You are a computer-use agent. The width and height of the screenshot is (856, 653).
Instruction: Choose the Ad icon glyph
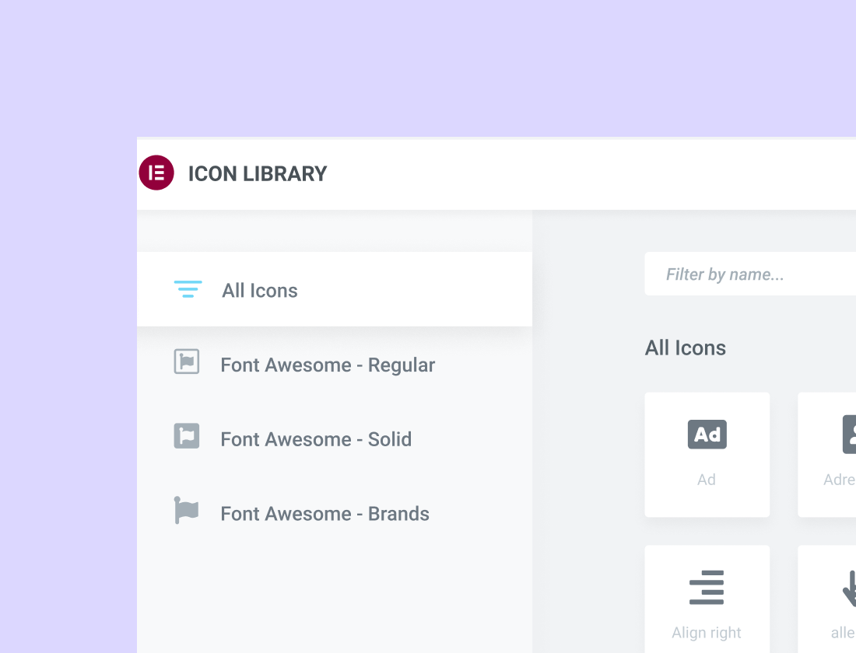(x=707, y=435)
